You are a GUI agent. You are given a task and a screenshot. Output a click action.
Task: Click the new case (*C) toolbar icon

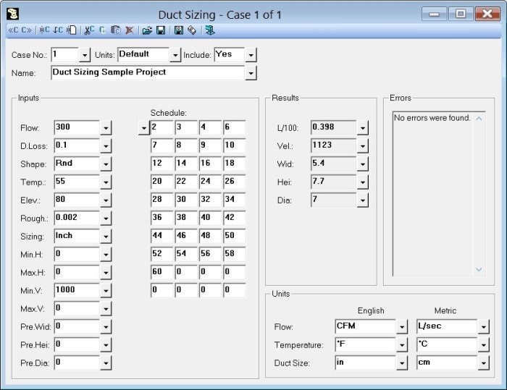click(x=44, y=30)
